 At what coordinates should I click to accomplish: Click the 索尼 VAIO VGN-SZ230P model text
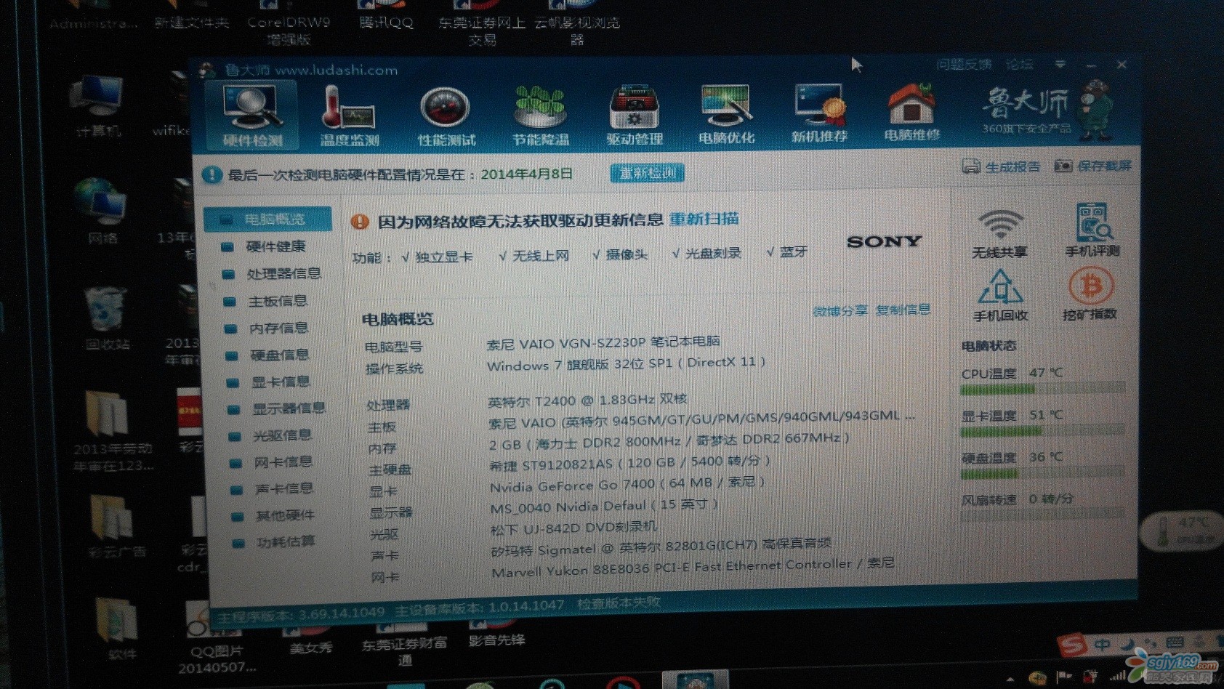click(603, 342)
